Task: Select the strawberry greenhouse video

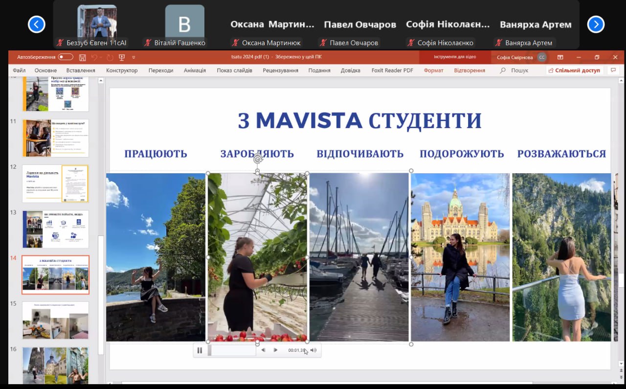Action: [257, 257]
